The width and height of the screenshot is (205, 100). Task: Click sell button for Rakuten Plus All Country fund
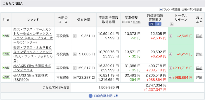click(x=6, y=36)
